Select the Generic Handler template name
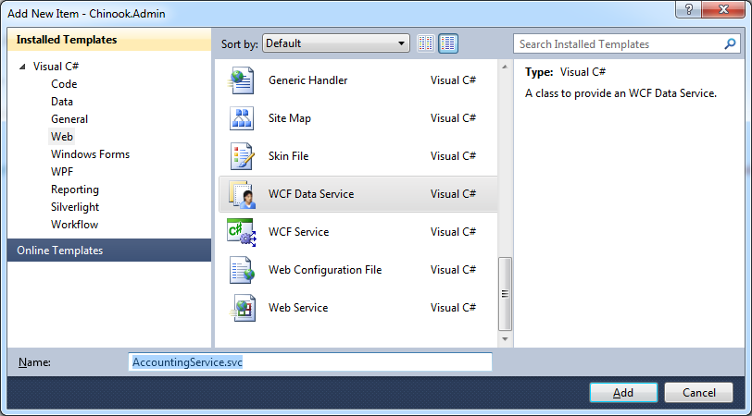Viewport: 752px width, 416px height. pos(307,80)
